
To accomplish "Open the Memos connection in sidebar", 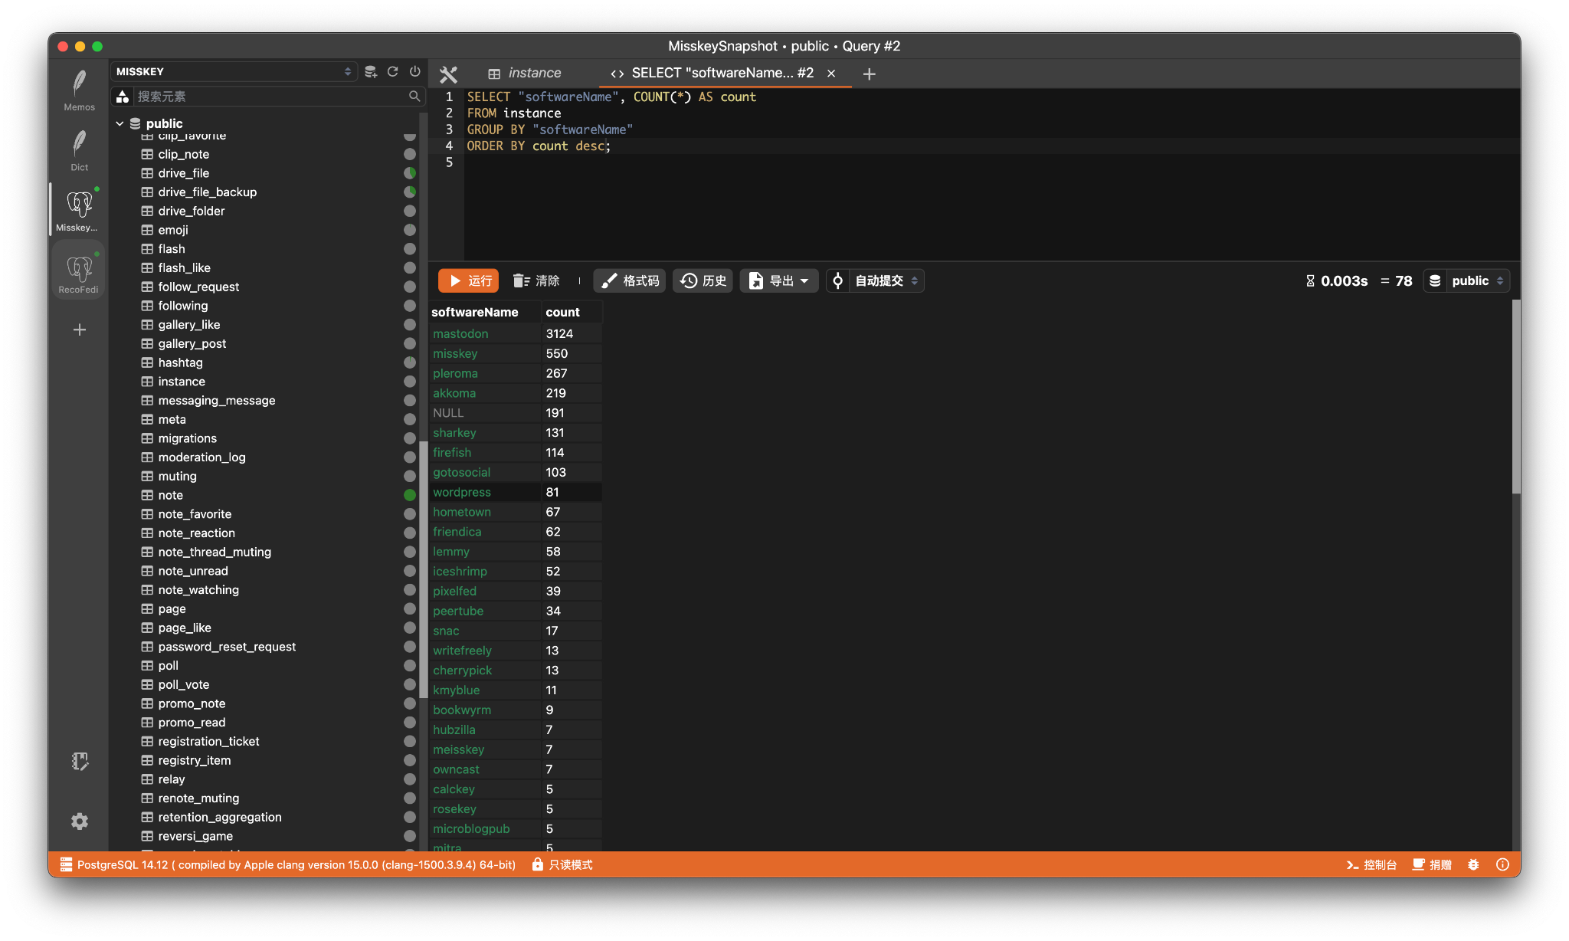I will pos(79,90).
